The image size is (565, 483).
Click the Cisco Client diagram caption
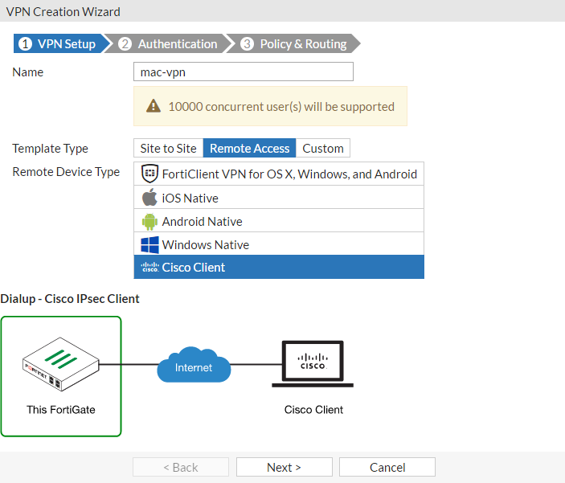point(313,410)
